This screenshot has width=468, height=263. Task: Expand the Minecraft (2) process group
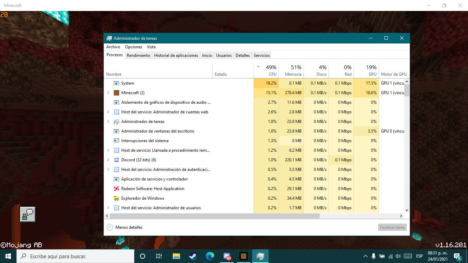[x=108, y=93]
